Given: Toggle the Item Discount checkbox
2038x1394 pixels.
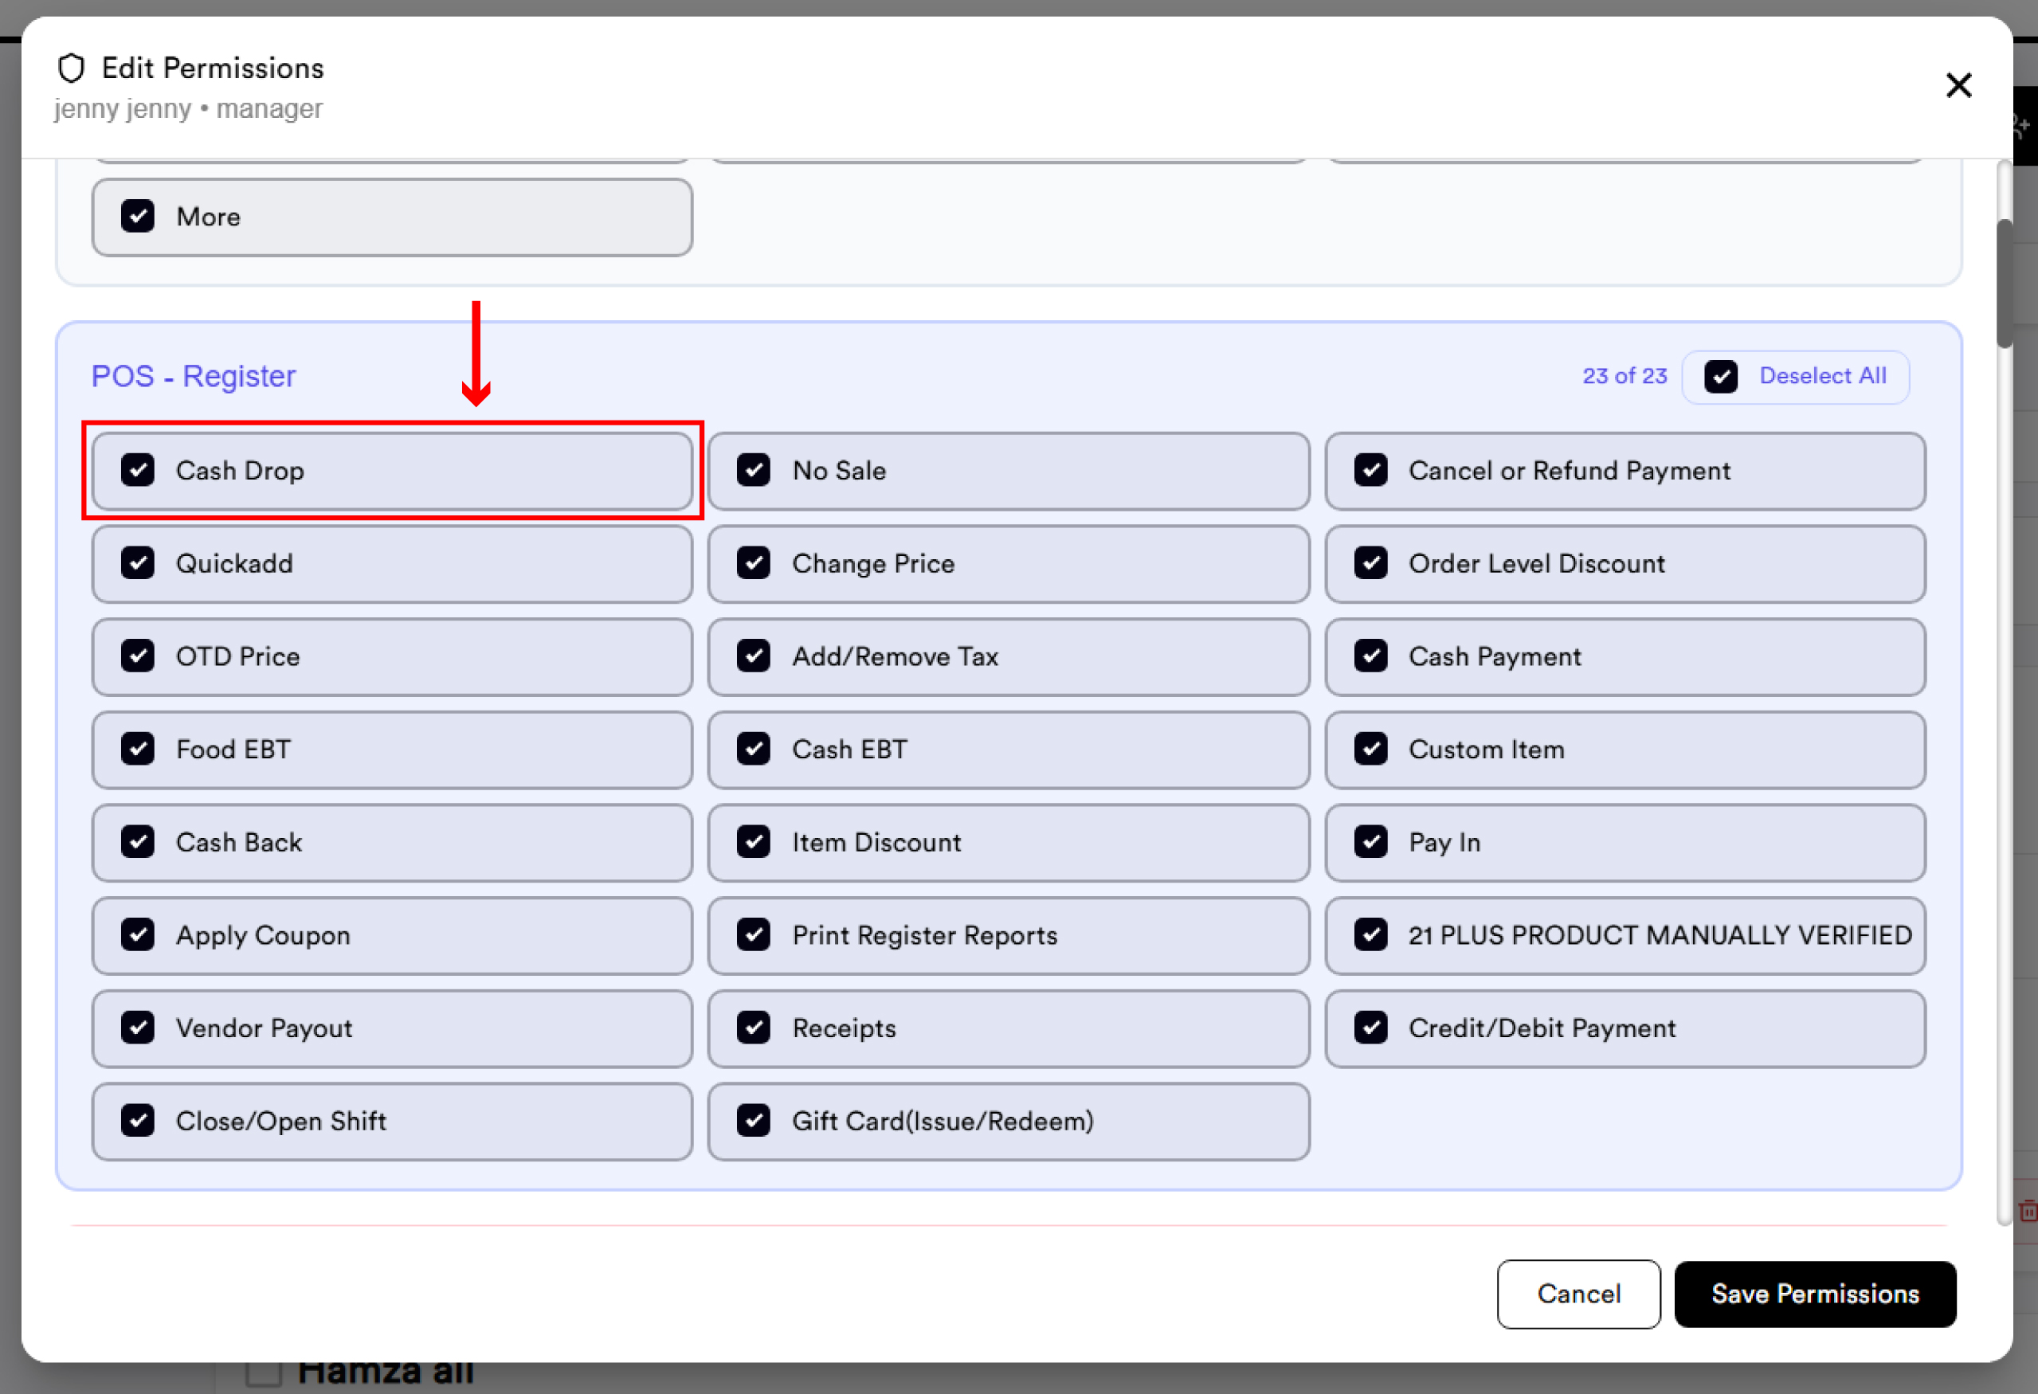Looking at the screenshot, I should pyautogui.click(x=753, y=842).
